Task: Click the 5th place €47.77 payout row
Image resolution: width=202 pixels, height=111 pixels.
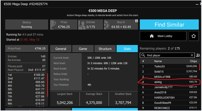Action: pyautogui.click(x=26, y=89)
